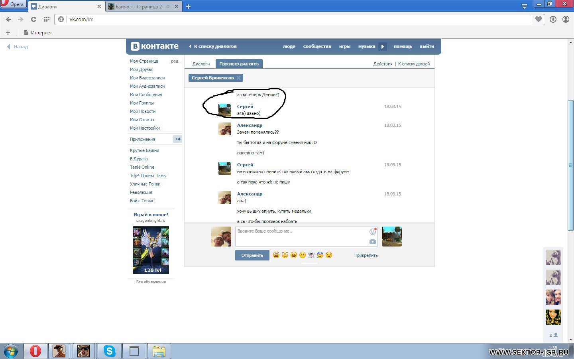The width and height of the screenshot is (574, 359).
Task: Remove the Сергей Бролексов dialog tab
Action: [238, 78]
